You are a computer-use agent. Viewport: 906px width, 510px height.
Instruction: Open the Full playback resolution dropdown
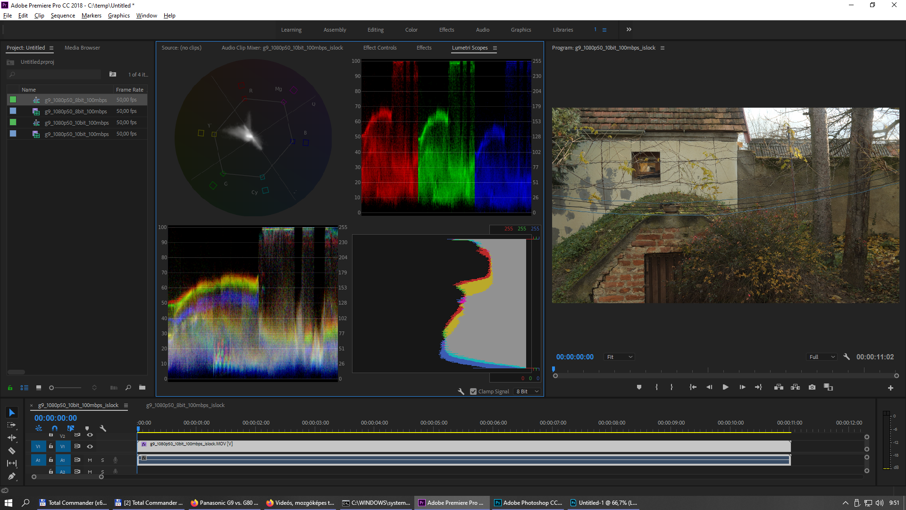(822, 357)
